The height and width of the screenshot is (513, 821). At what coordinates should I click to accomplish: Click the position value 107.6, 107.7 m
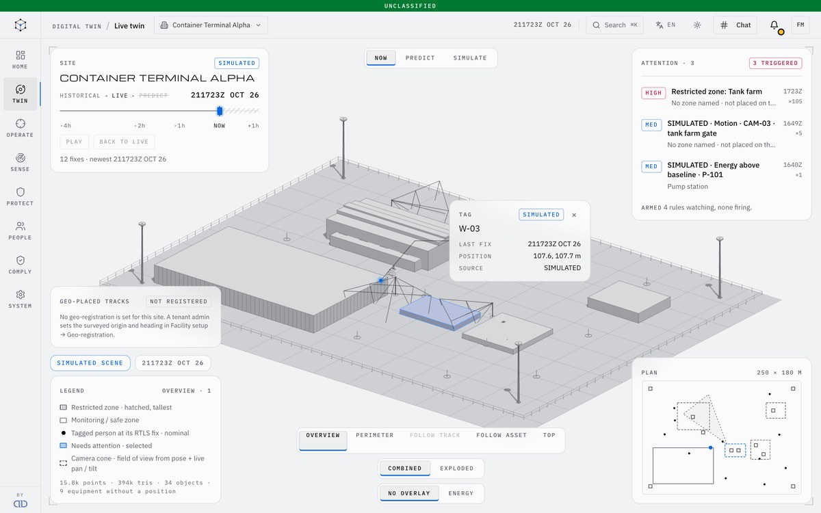coord(557,256)
